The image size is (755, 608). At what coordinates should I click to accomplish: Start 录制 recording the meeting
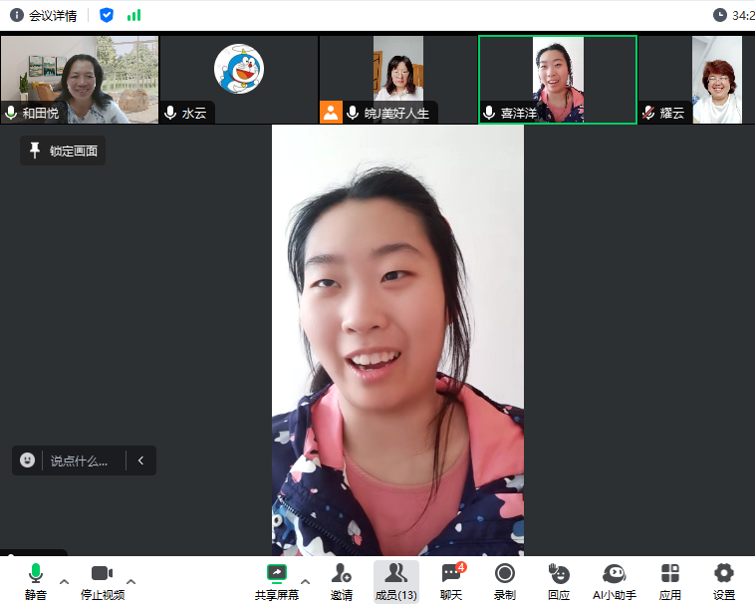(x=505, y=580)
